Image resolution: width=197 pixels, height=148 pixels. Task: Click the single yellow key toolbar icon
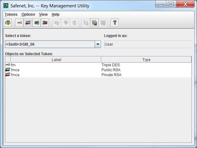pos(19,23)
